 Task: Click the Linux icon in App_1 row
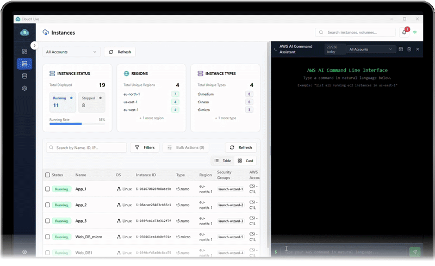[119, 189]
